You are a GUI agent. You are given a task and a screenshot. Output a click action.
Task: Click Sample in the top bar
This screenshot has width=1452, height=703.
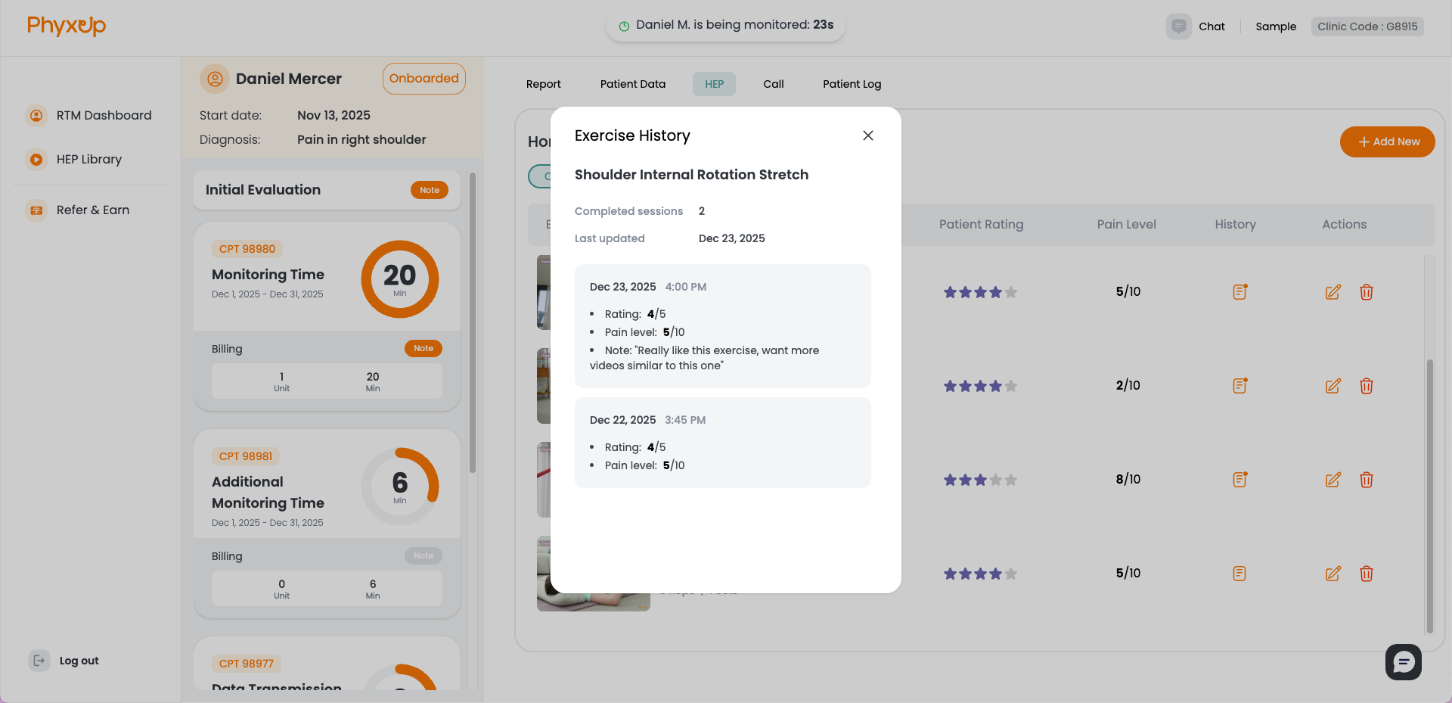pyautogui.click(x=1276, y=26)
